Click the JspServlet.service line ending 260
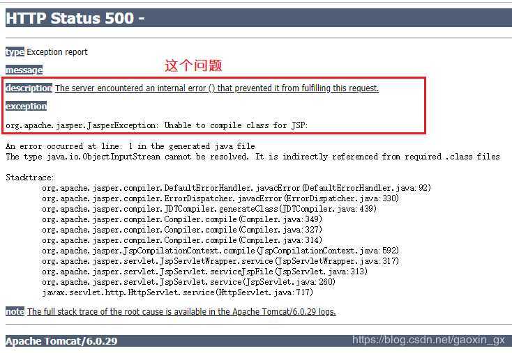Viewport: 512px width, 353px height. (189, 282)
